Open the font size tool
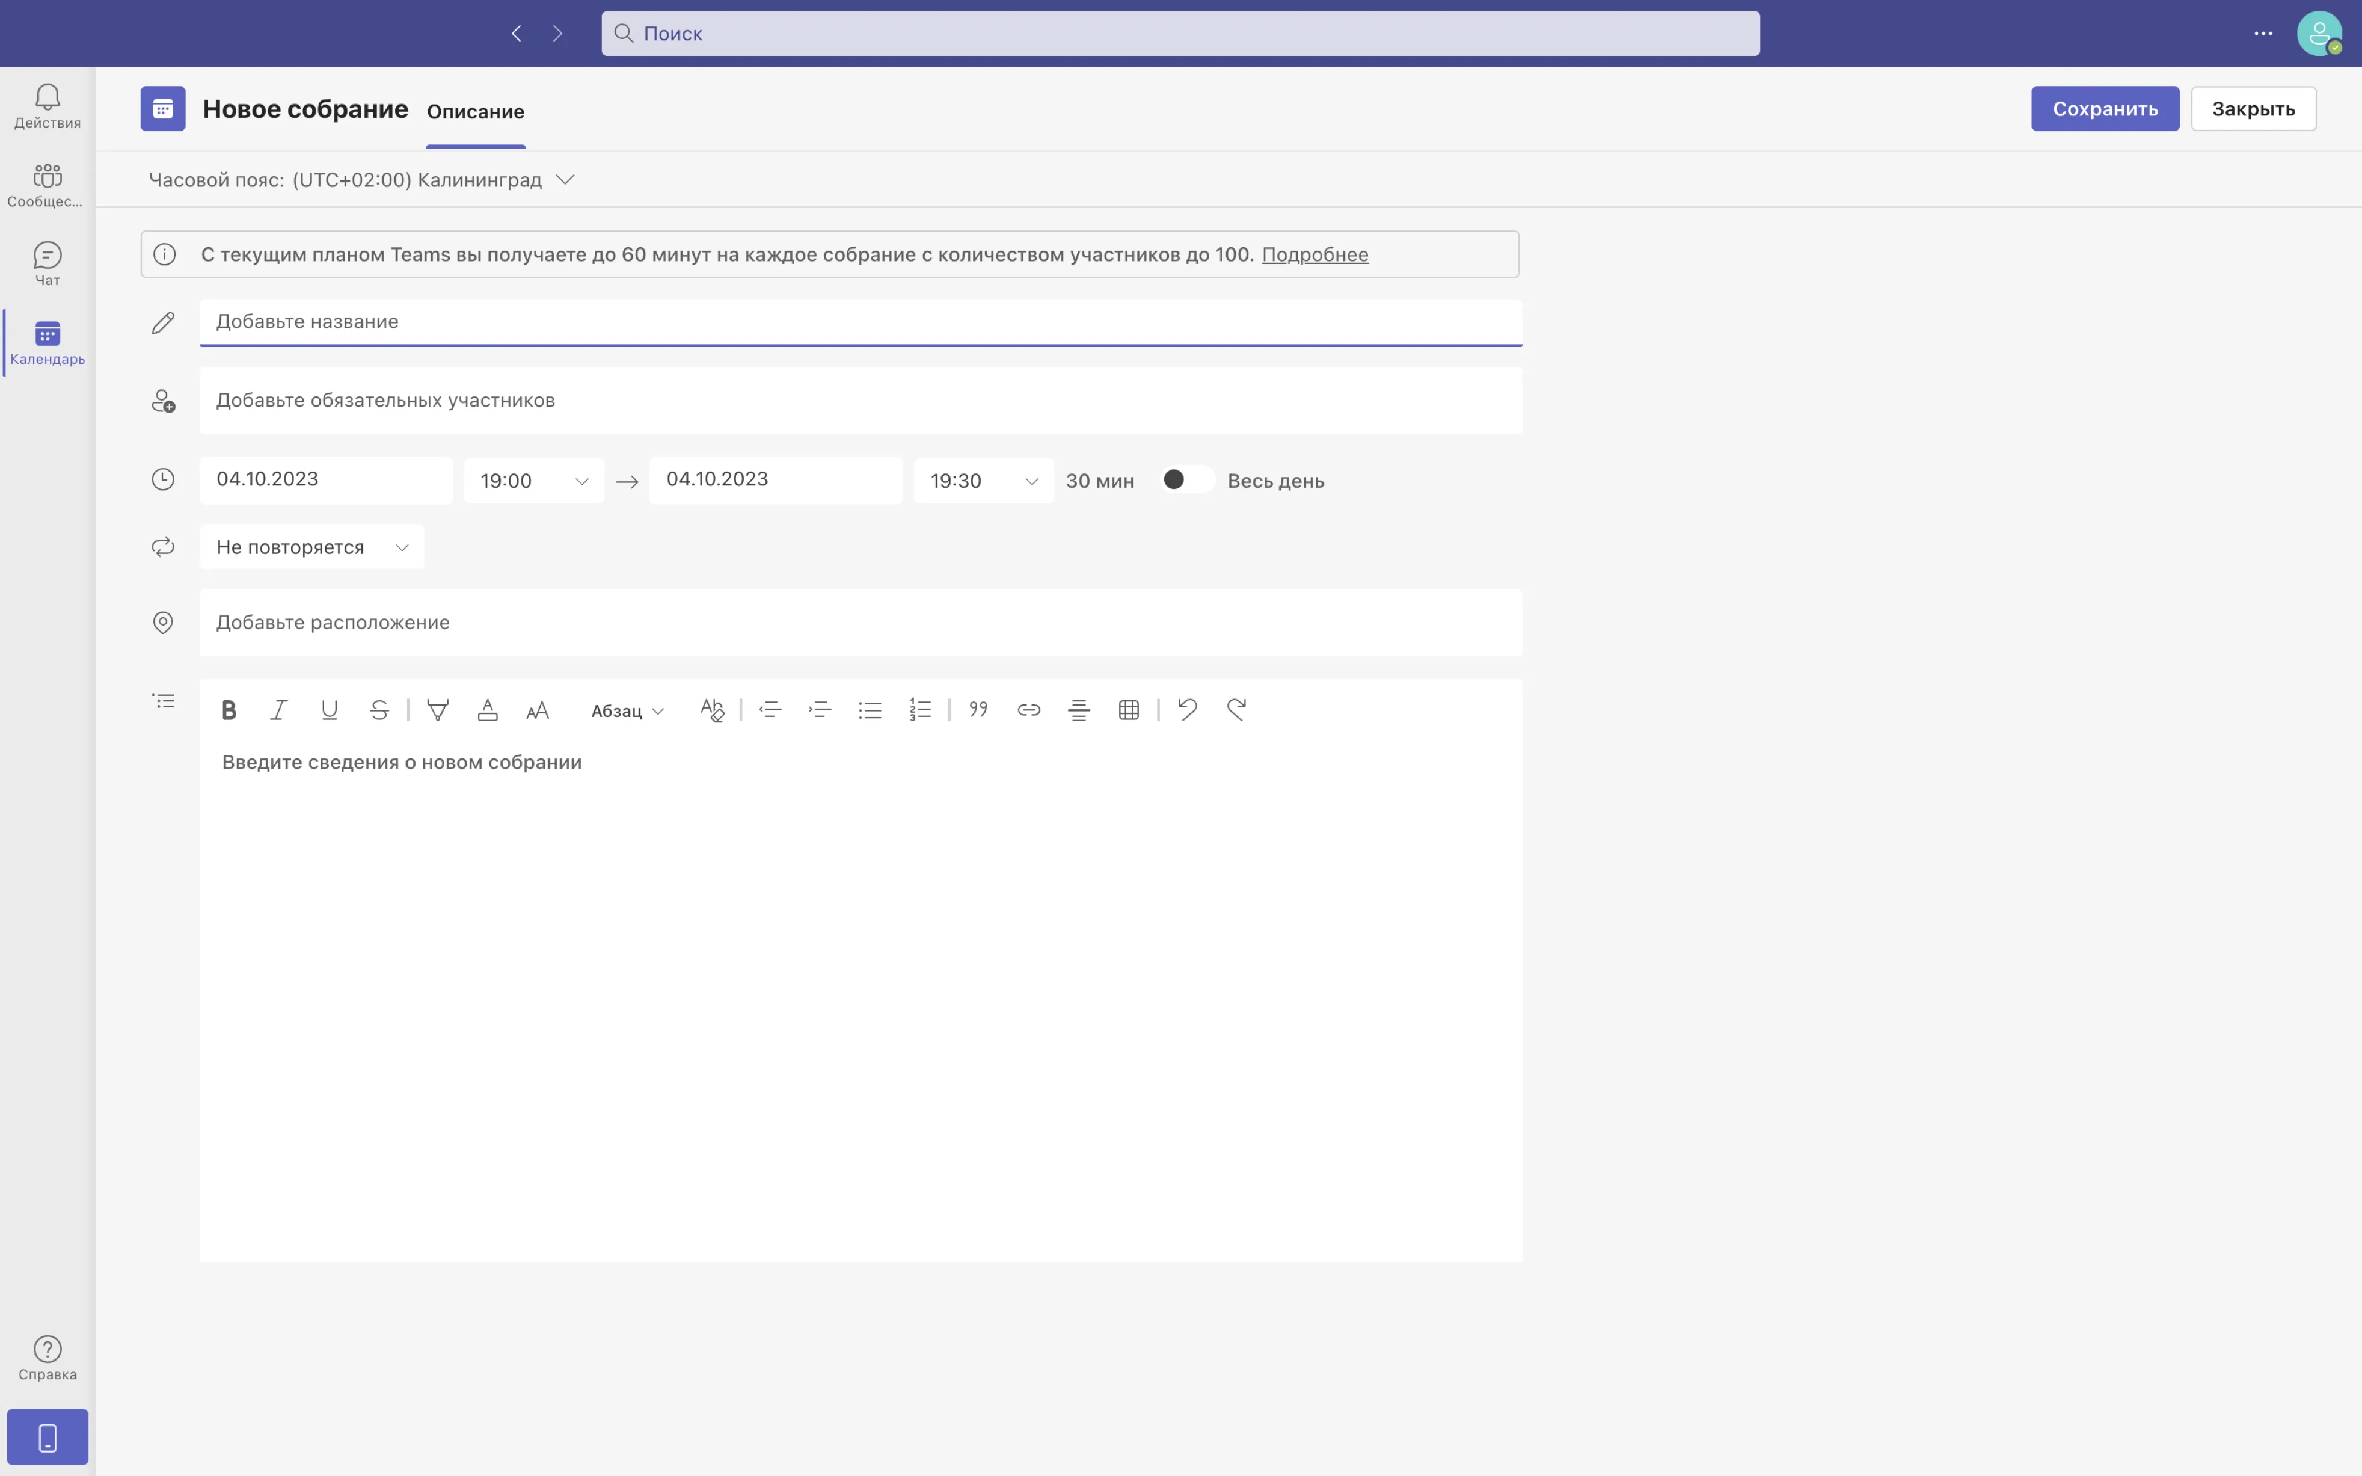The height and width of the screenshot is (1476, 2362). pyautogui.click(x=538, y=710)
